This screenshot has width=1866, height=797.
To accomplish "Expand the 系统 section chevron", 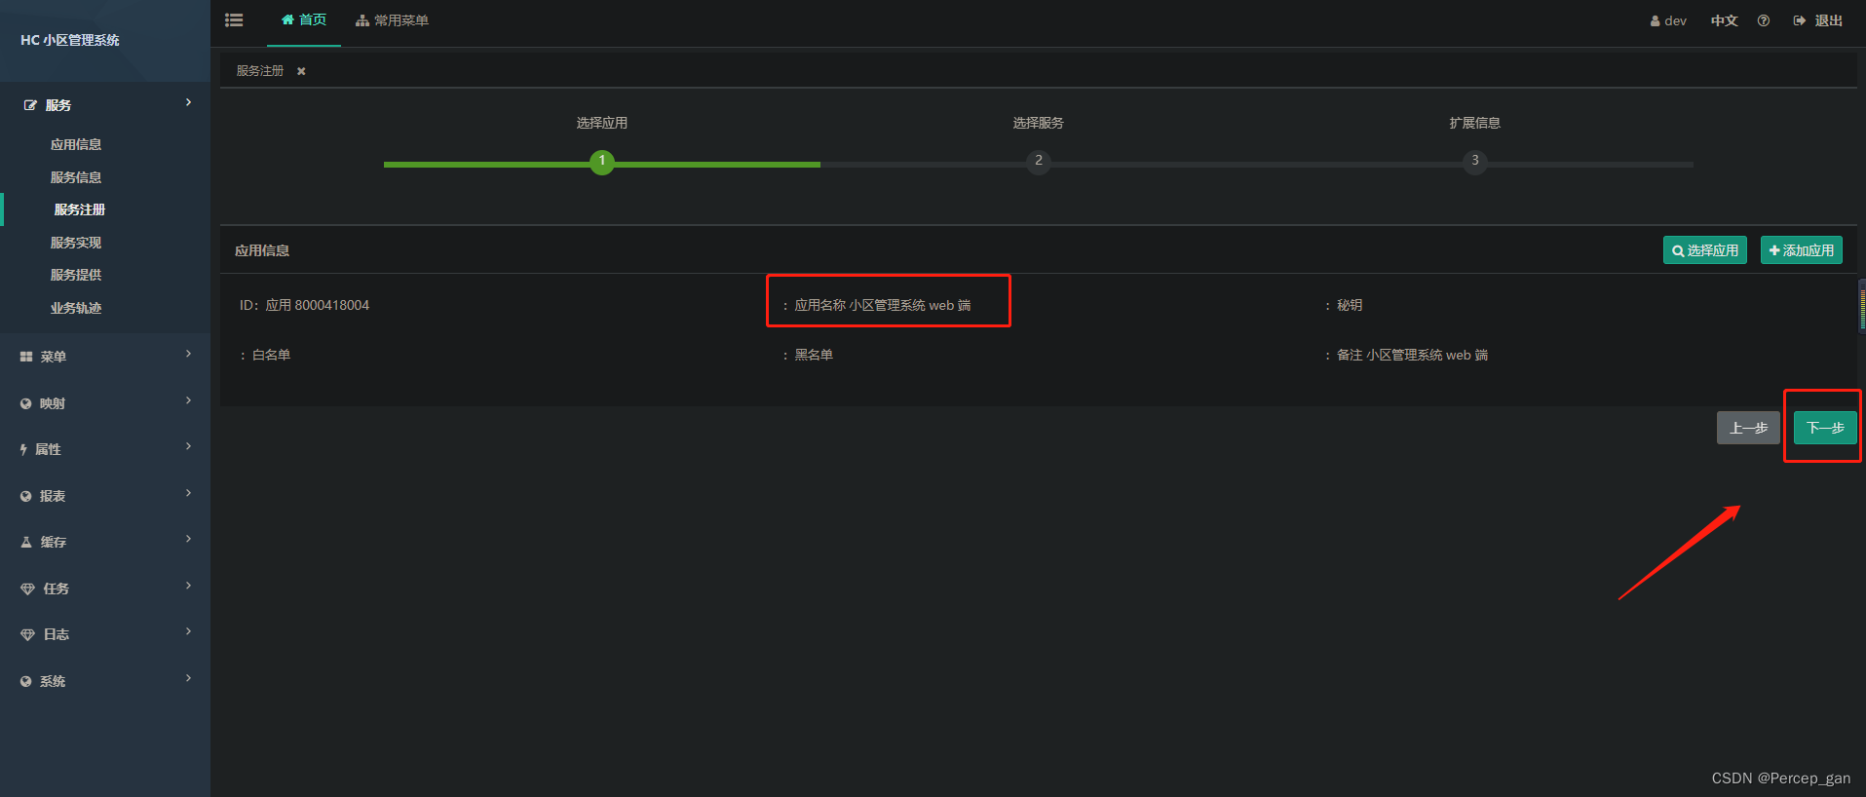I will tap(188, 678).
